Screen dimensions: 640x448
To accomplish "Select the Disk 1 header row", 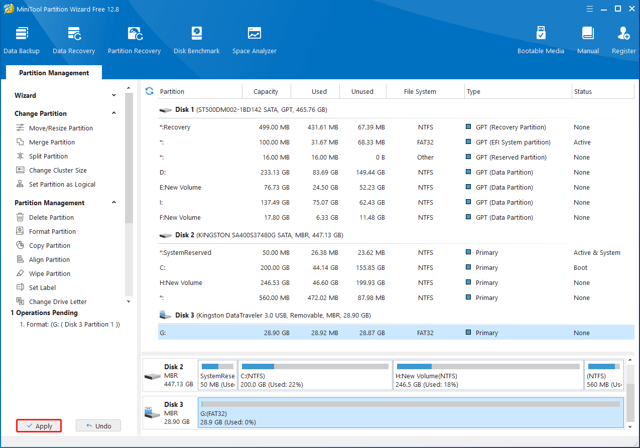I will [396, 109].
